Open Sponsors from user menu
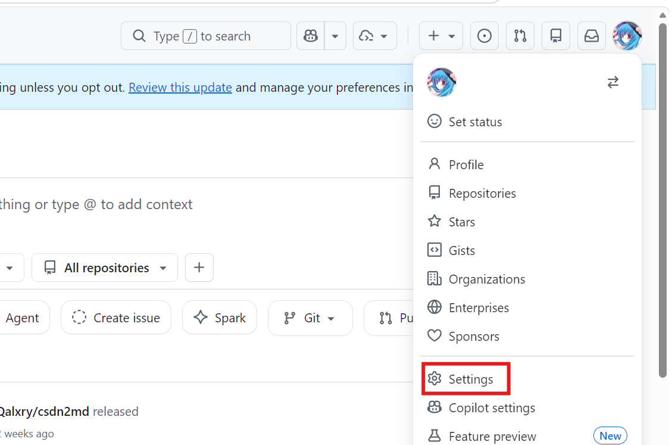The image size is (672, 445). pyautogui.click(x=527, y=337)
